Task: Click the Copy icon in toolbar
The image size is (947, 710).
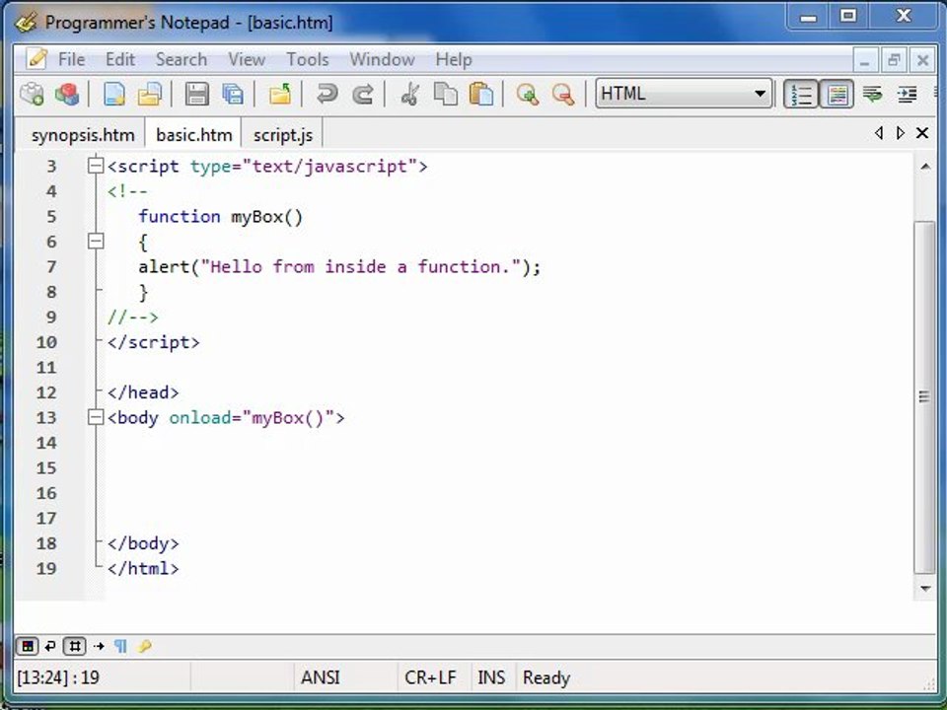Action: 446,95
